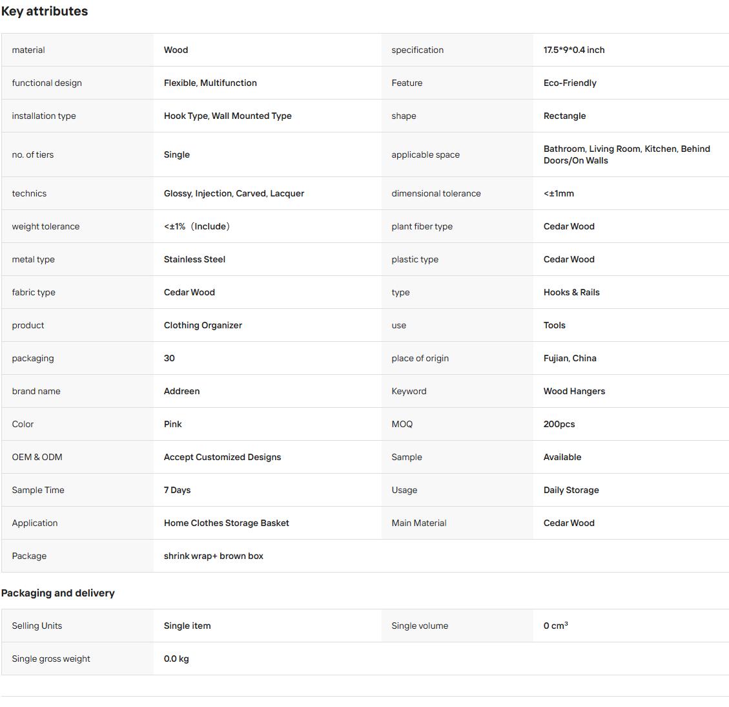Select the Hooks & Rails type value
Image resolution: width=729 pixels, height=707 pixels.
(x=571, y=292)
